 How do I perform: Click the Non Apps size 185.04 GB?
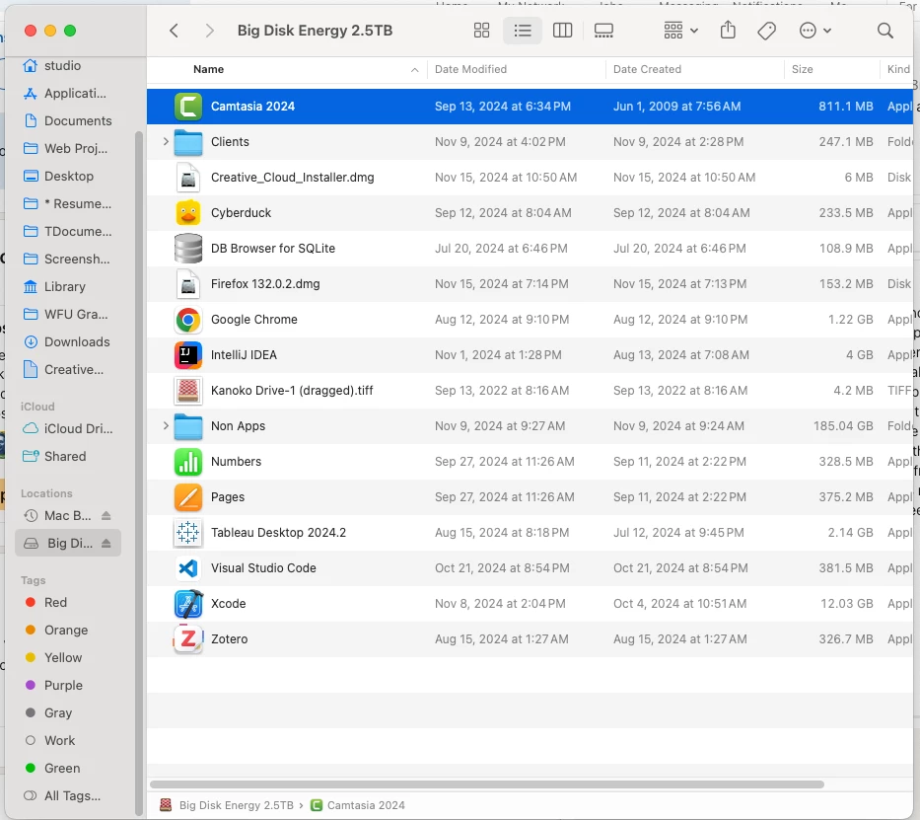pos(843,425)
